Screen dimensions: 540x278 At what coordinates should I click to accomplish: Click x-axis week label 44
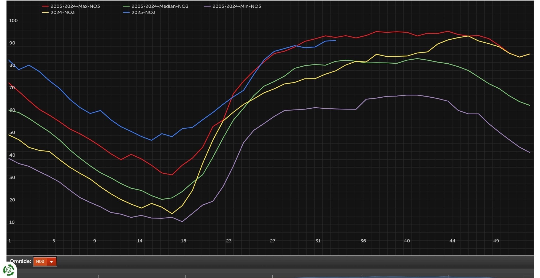(x=452, y=241)
